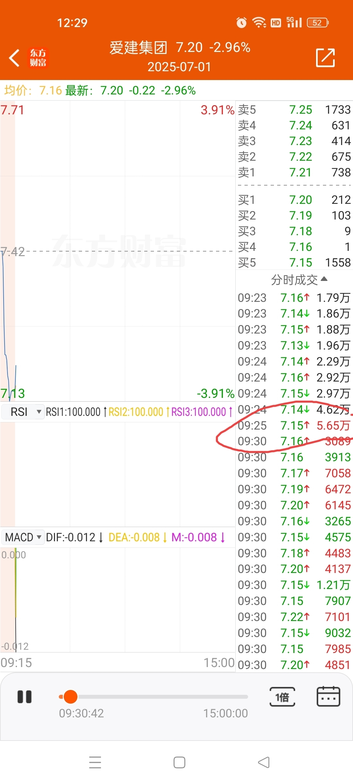
Task: Tap the MACD histogram chart area
Action: click(118, 600)
